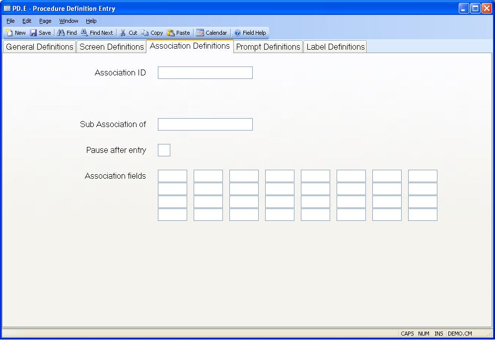Click the Save floppy disk icon
This screenshot has height=342, width=495.
tap(33, 33)
